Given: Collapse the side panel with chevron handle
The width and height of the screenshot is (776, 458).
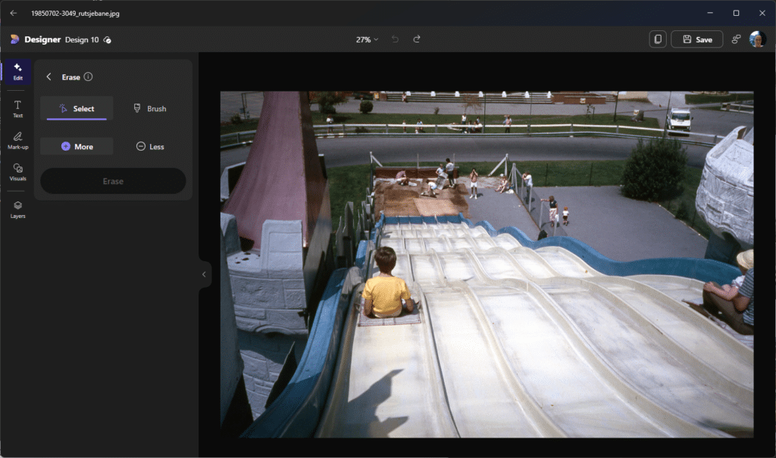Looking at the screenshot, I should [x=203, y=274].
